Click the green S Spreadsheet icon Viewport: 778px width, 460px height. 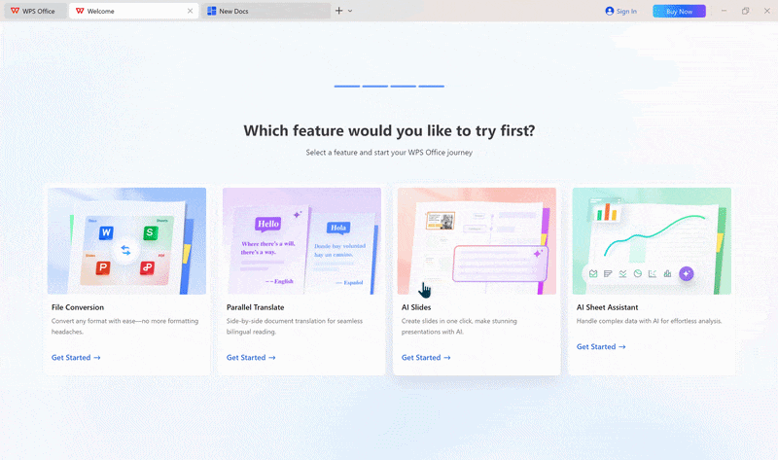coord(150,232)
